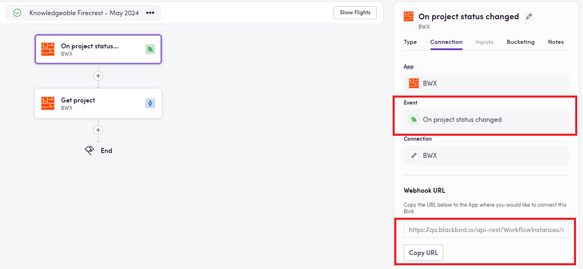Open the Bucketing tab
The width and height of the screenshot is (583, 269).
point(520,42)
